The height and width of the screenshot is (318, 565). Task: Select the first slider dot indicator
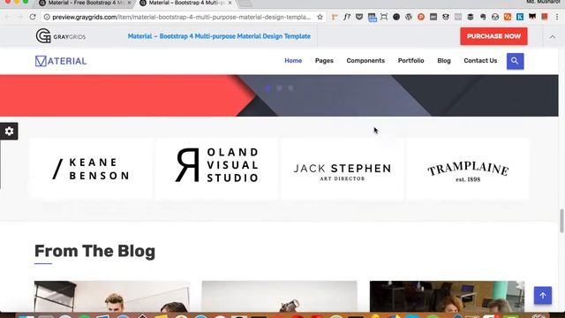267,88
